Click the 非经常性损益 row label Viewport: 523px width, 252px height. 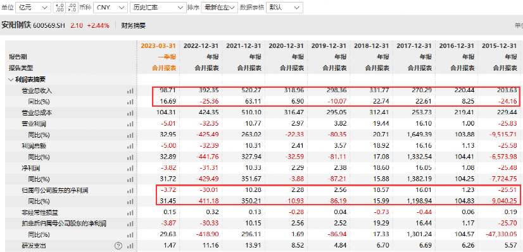(x=40, y=213)
